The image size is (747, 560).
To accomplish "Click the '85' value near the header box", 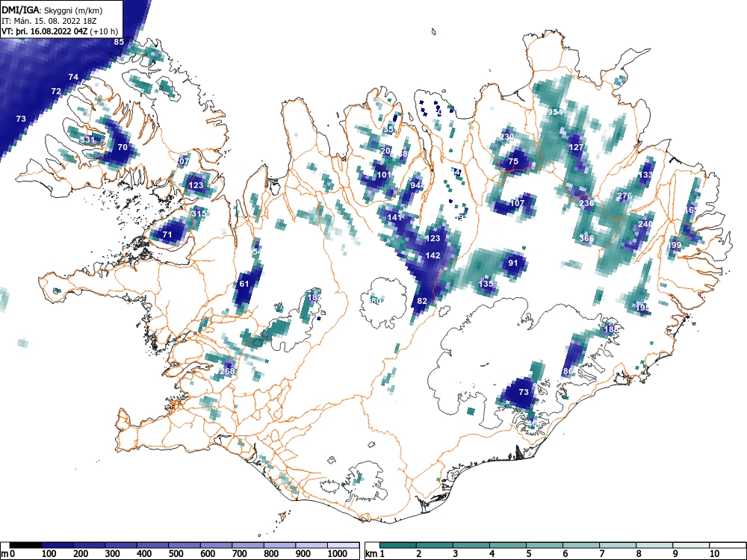I will 119,42.
